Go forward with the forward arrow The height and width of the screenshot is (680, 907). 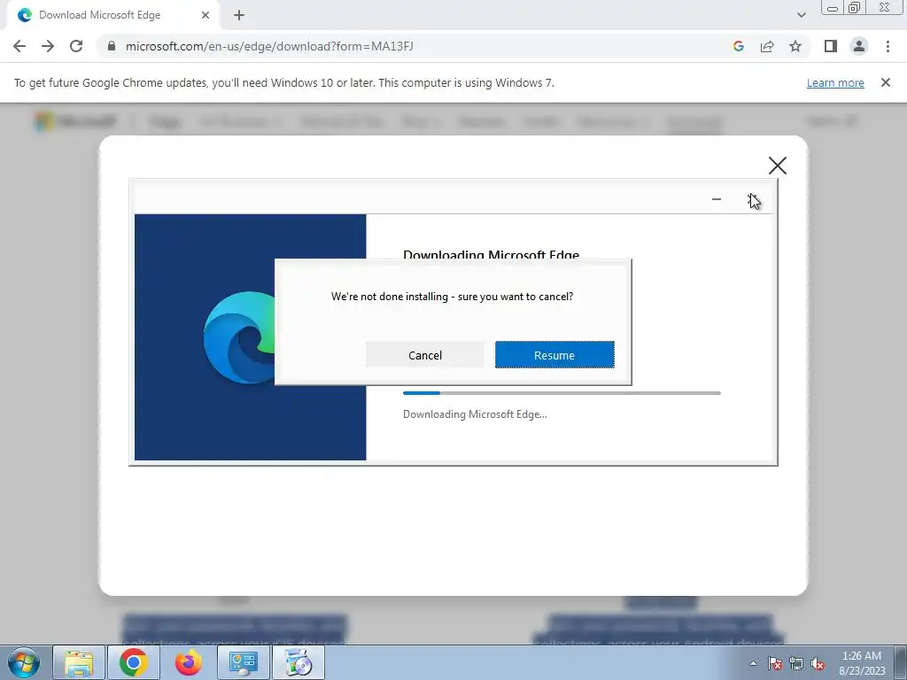48,46
